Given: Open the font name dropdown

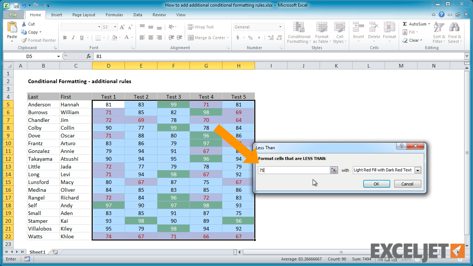Looking at the screenshot, I should click(99, 27).
